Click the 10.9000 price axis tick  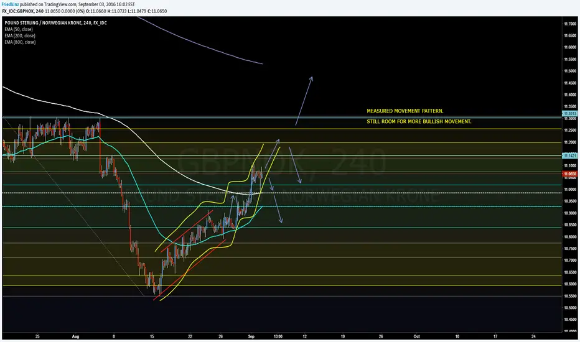570,213
